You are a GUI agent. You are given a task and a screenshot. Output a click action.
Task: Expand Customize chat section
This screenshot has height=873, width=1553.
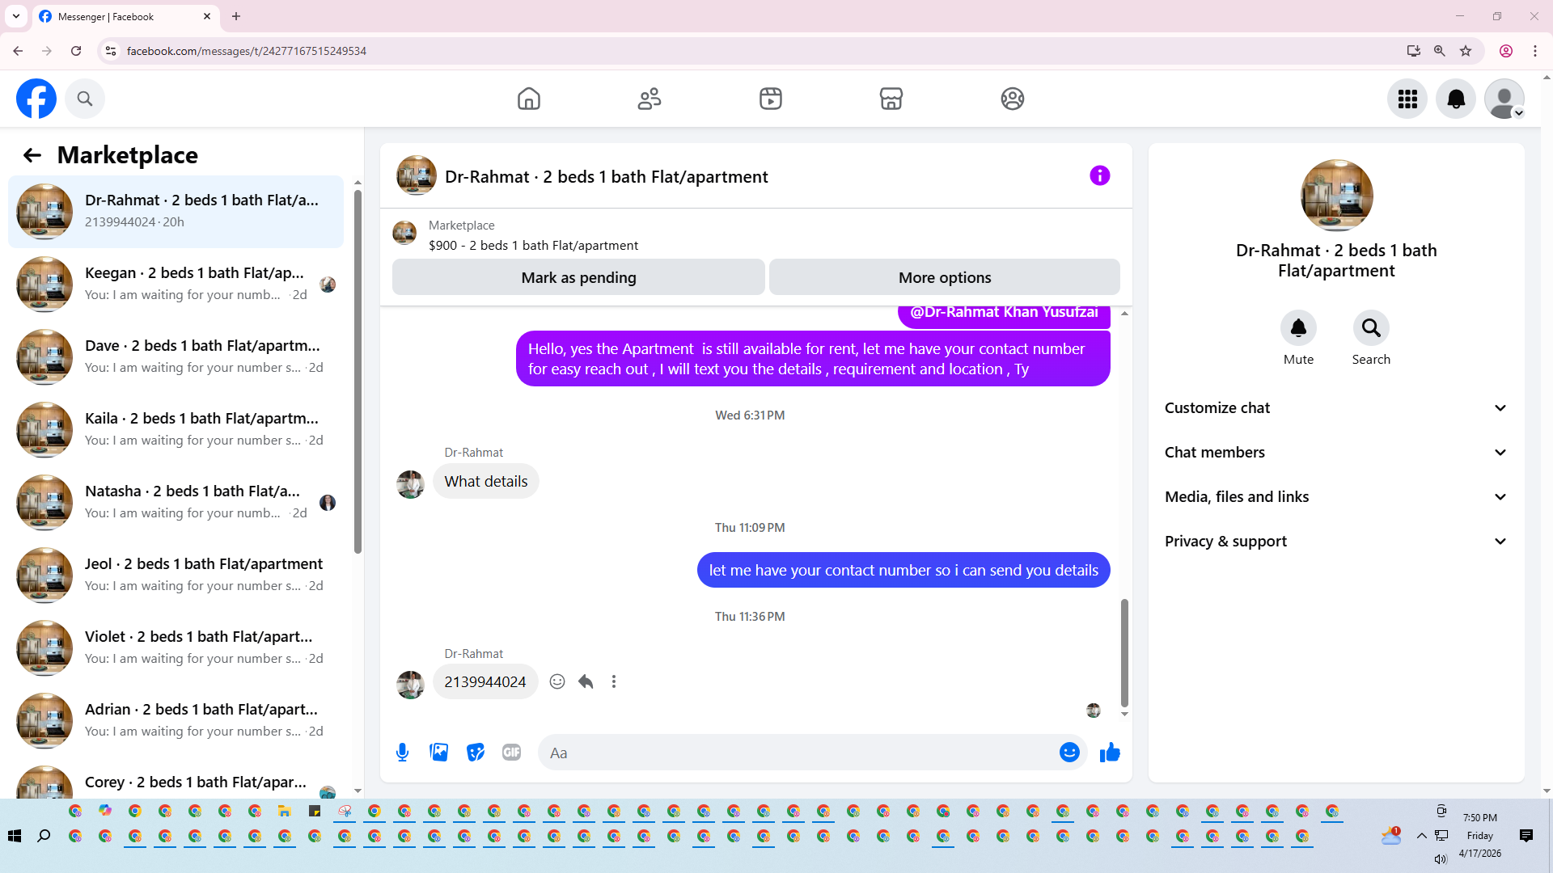click(1336, 408)
